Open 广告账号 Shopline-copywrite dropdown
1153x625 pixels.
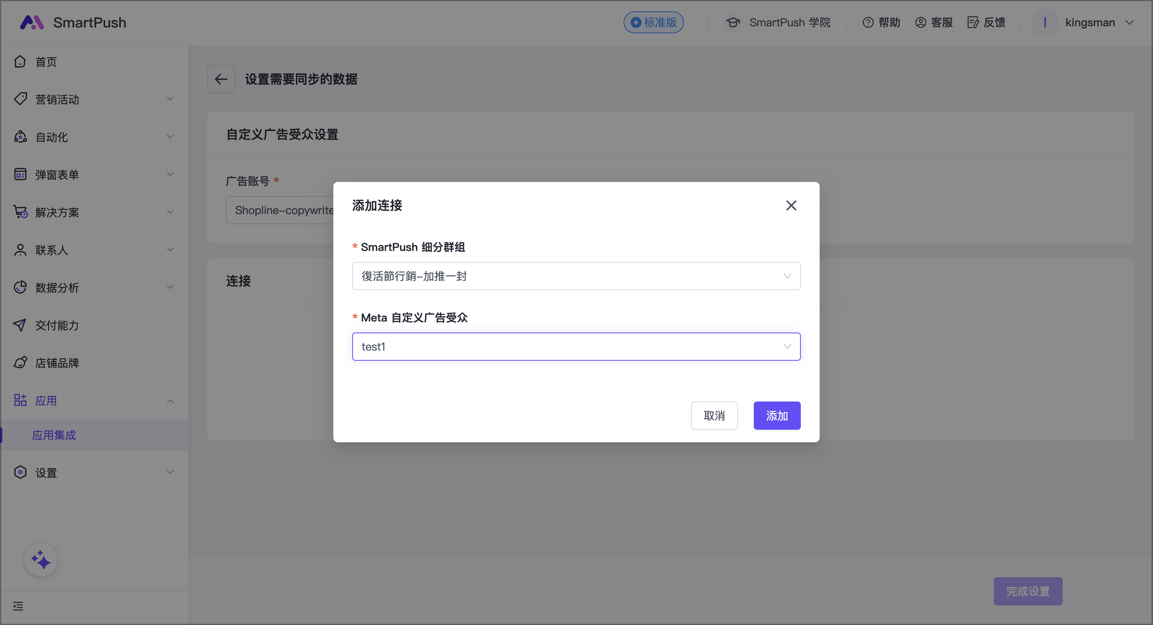[280, 210]
